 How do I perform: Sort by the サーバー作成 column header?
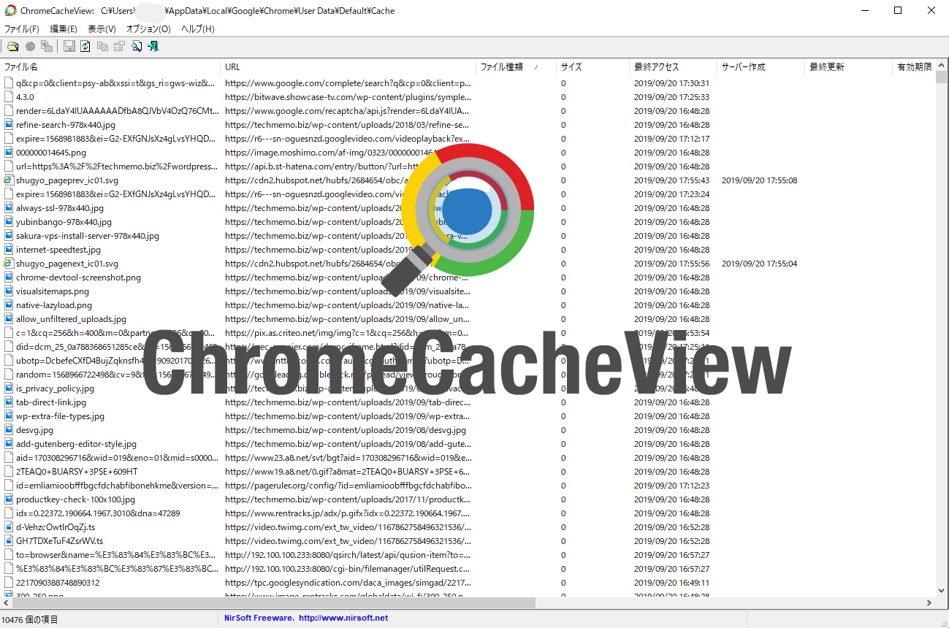pyautogui.click(x=761, y=67)
